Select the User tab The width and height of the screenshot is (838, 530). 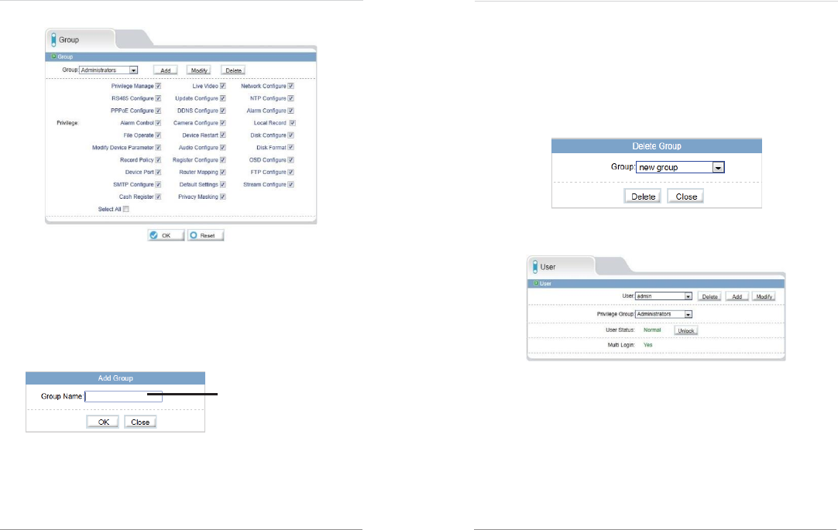(562, 267)
